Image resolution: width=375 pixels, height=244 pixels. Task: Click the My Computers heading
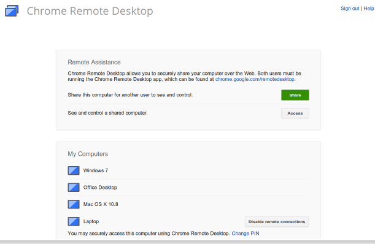tap(88, 154)
